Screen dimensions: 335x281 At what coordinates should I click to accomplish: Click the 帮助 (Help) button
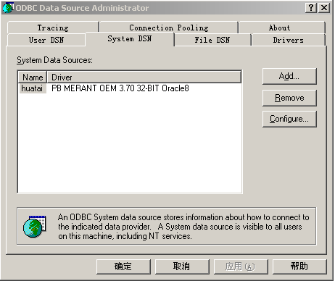point(299,267)
